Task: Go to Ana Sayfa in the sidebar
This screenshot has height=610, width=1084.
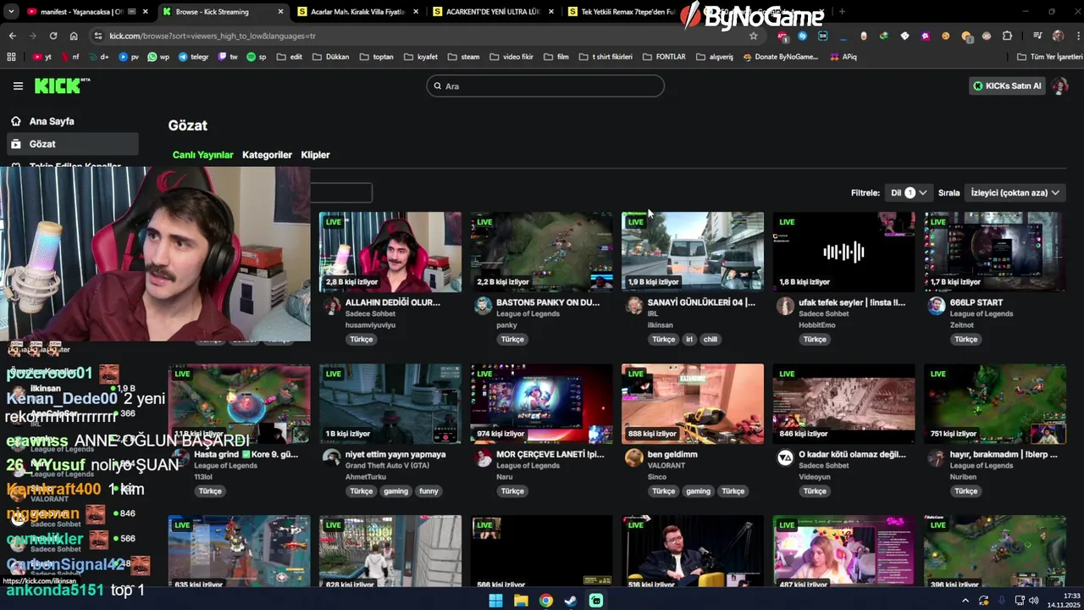Action: (x=72, y=121)
